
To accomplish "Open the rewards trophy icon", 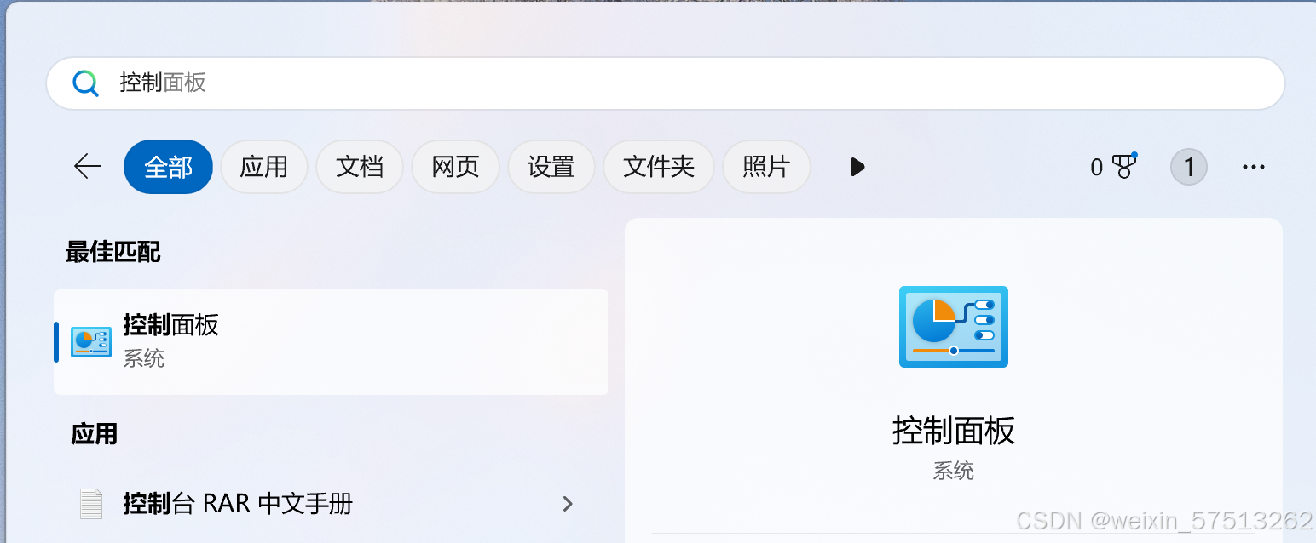I will tap(1125, 166).
